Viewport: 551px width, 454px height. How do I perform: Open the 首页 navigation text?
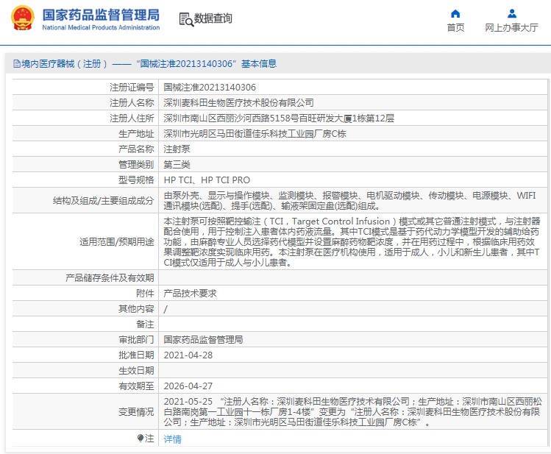[455, 28]
